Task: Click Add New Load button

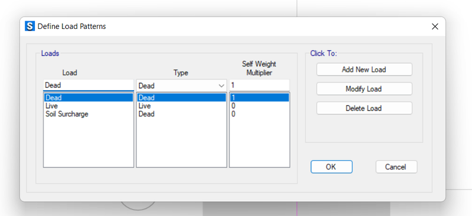Action: click(x=364, y=70)
